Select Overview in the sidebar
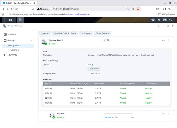The width and height of the screenshot is (177, 128). (x=12, y=34)
